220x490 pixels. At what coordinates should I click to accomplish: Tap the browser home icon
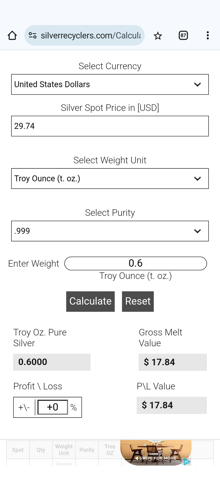tap(12, 35)
